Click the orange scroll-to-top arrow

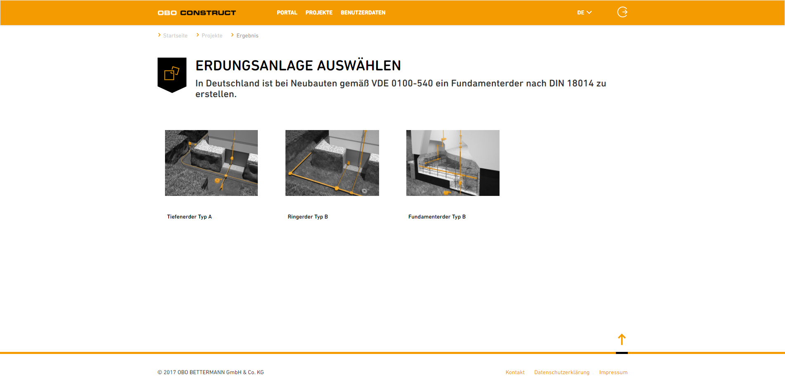tap(622, 340)
